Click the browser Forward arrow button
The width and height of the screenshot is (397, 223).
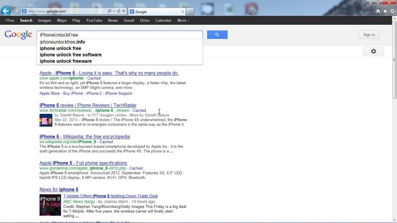coord(16,11)
